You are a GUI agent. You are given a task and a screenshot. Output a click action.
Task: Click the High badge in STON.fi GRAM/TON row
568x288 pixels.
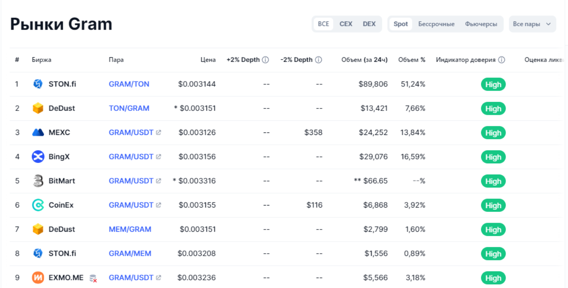493,85
